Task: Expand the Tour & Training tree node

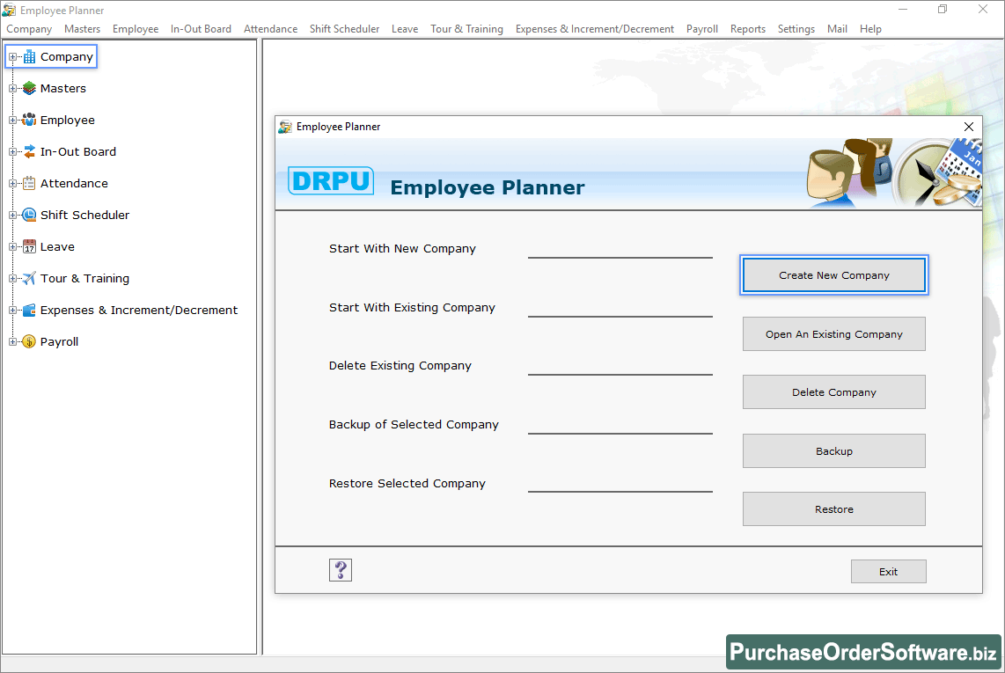Action: 12,278
